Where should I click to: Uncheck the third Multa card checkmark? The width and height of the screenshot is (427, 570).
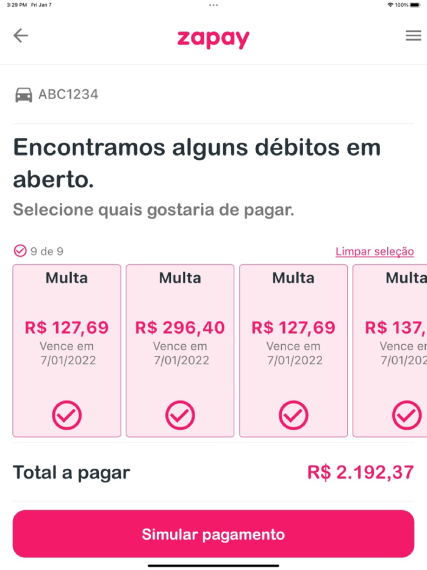[293, 415]
